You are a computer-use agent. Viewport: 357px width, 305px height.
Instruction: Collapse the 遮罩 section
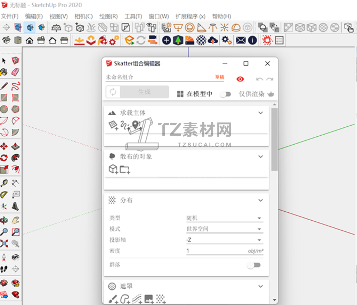tap(261, 286)
